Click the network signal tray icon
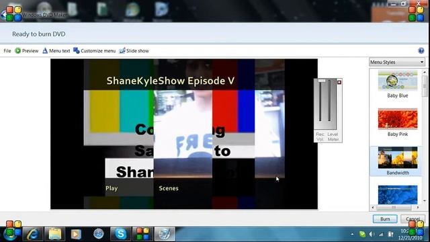The width and height of the screenshot is (430, 242). point(381,234)
